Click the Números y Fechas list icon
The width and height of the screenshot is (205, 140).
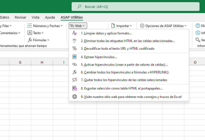[30, 26]
